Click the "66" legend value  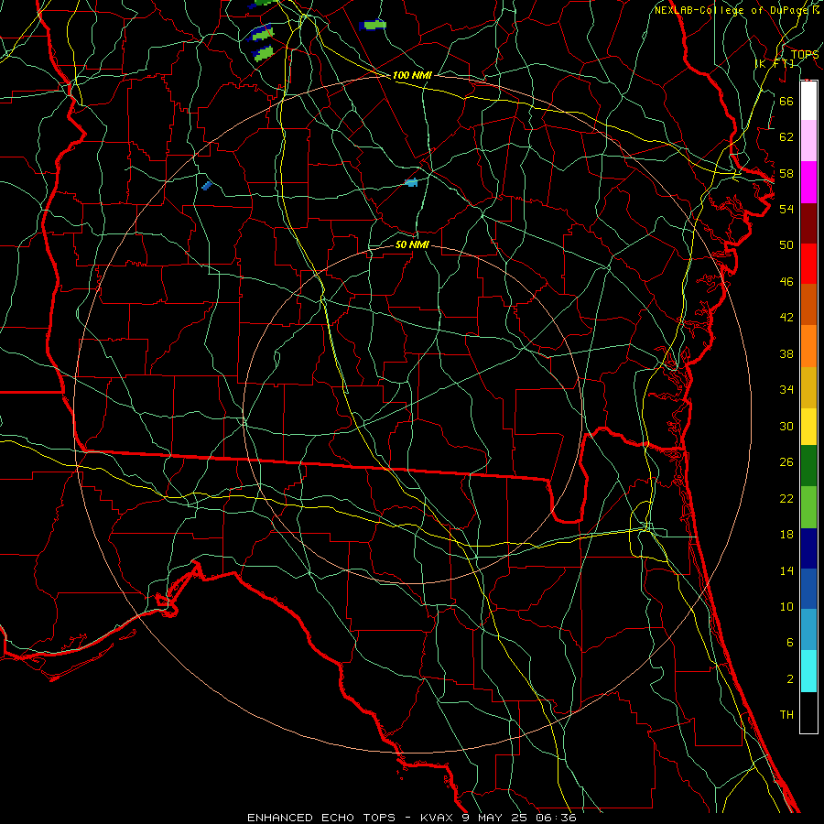point(786,101)
